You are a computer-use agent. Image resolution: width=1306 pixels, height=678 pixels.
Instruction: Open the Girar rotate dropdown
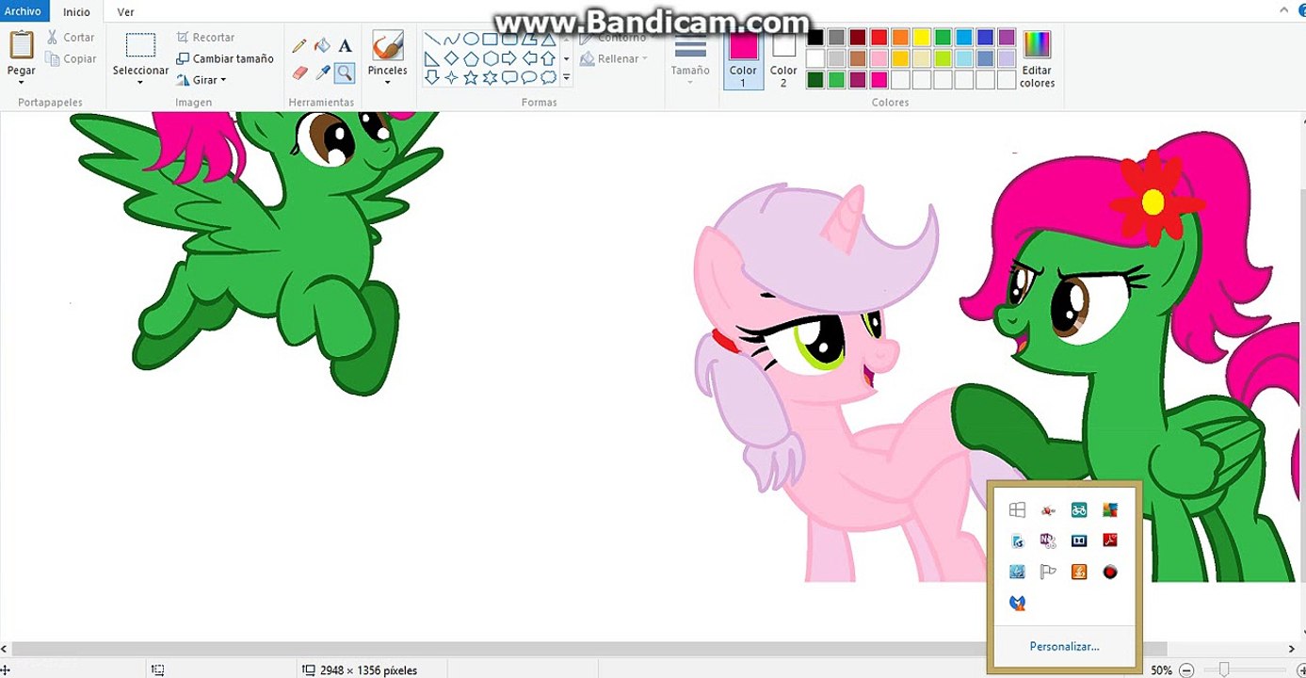tap(201, 80)
